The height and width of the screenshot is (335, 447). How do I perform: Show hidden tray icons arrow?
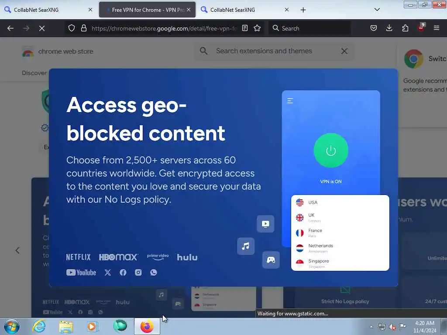371,327
